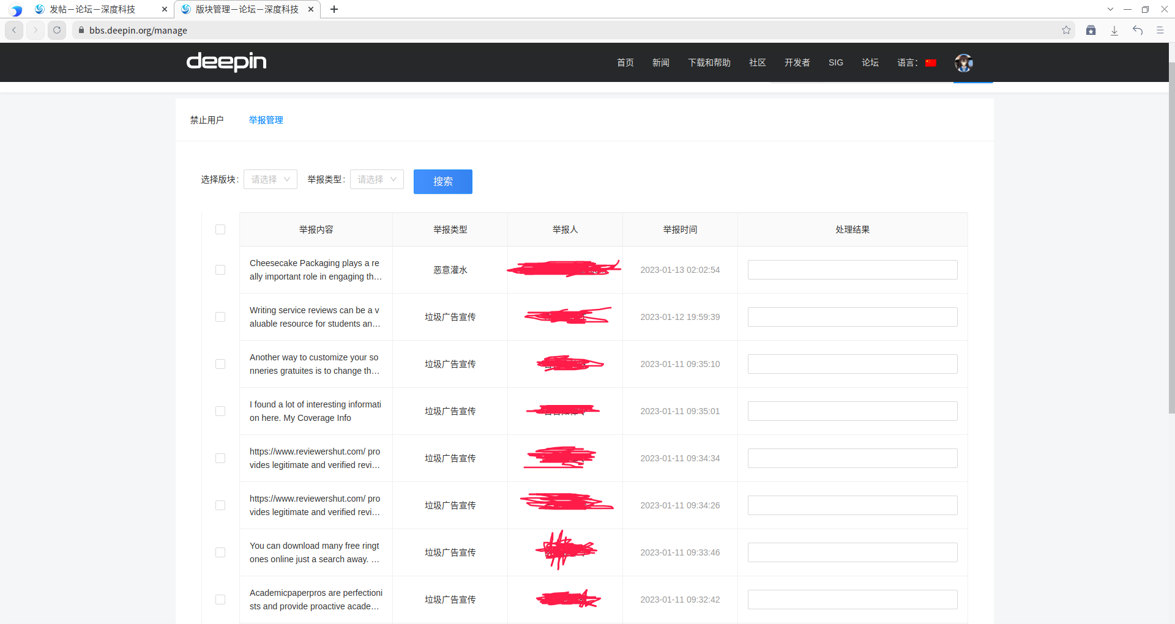Switch to the 发帖 browser tab
This screenshot has width=1175, height=624.
(x=92, y=9)
